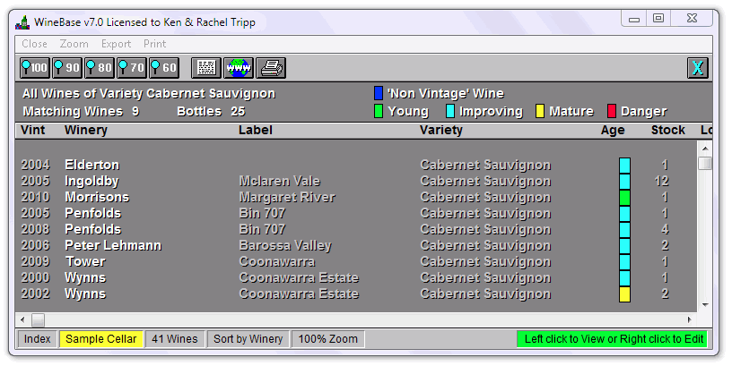
Task: Click the Sort by Winery button
Action: pyautogui.click(x=248, y=339)
